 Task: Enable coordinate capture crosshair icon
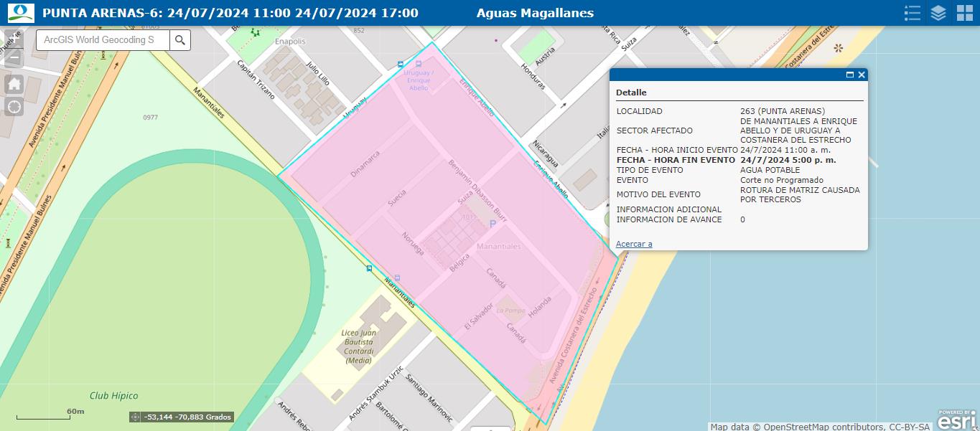point(135,417)
